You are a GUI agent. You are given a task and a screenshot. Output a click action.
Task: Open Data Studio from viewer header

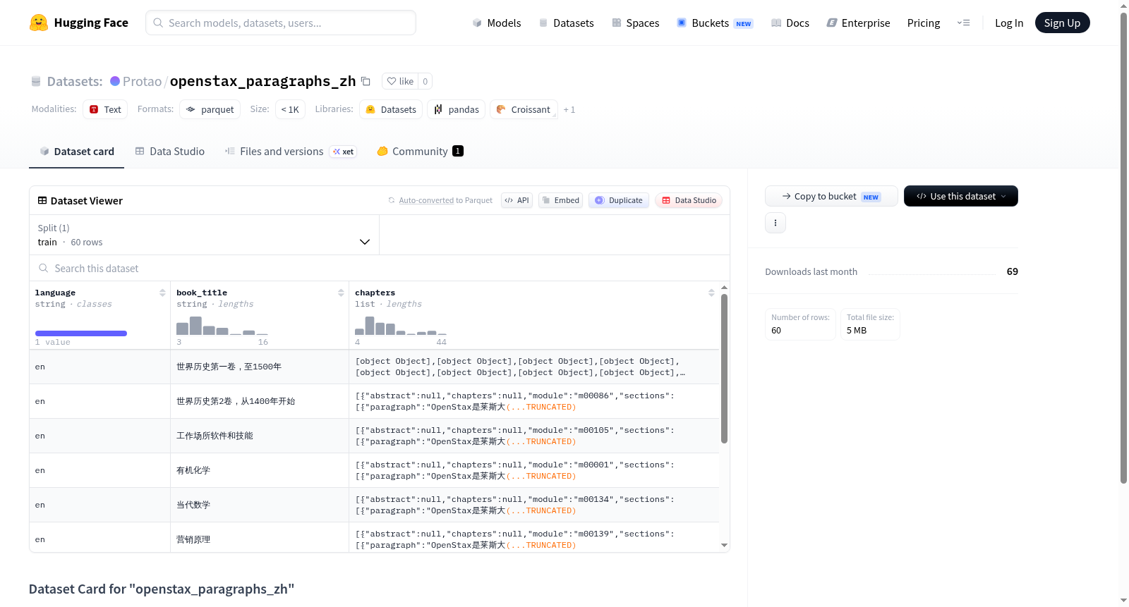[x=689, y=200]
